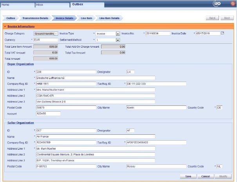Click the Seller Address Line 1 field
This screenshot has width=237, height=182.
[96, 148]
